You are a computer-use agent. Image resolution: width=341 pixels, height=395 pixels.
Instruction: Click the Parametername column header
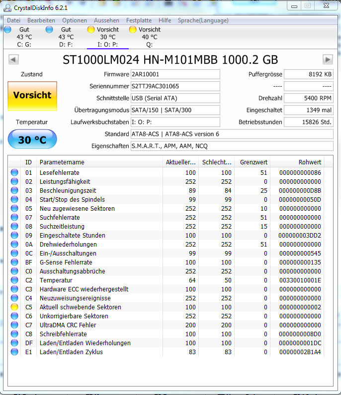tap(99, 162)
